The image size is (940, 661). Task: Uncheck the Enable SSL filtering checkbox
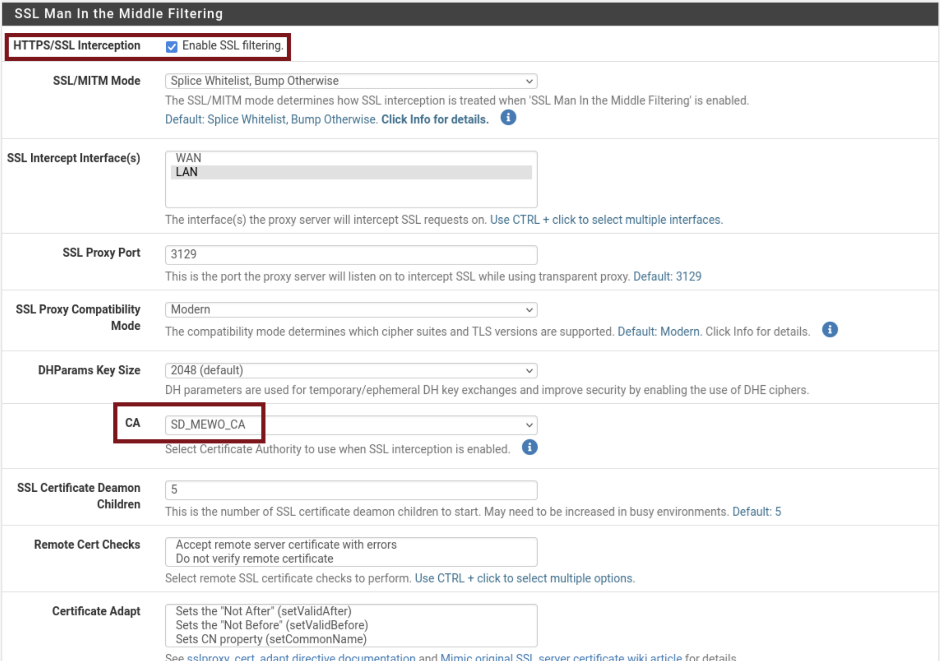click(171, 47)
